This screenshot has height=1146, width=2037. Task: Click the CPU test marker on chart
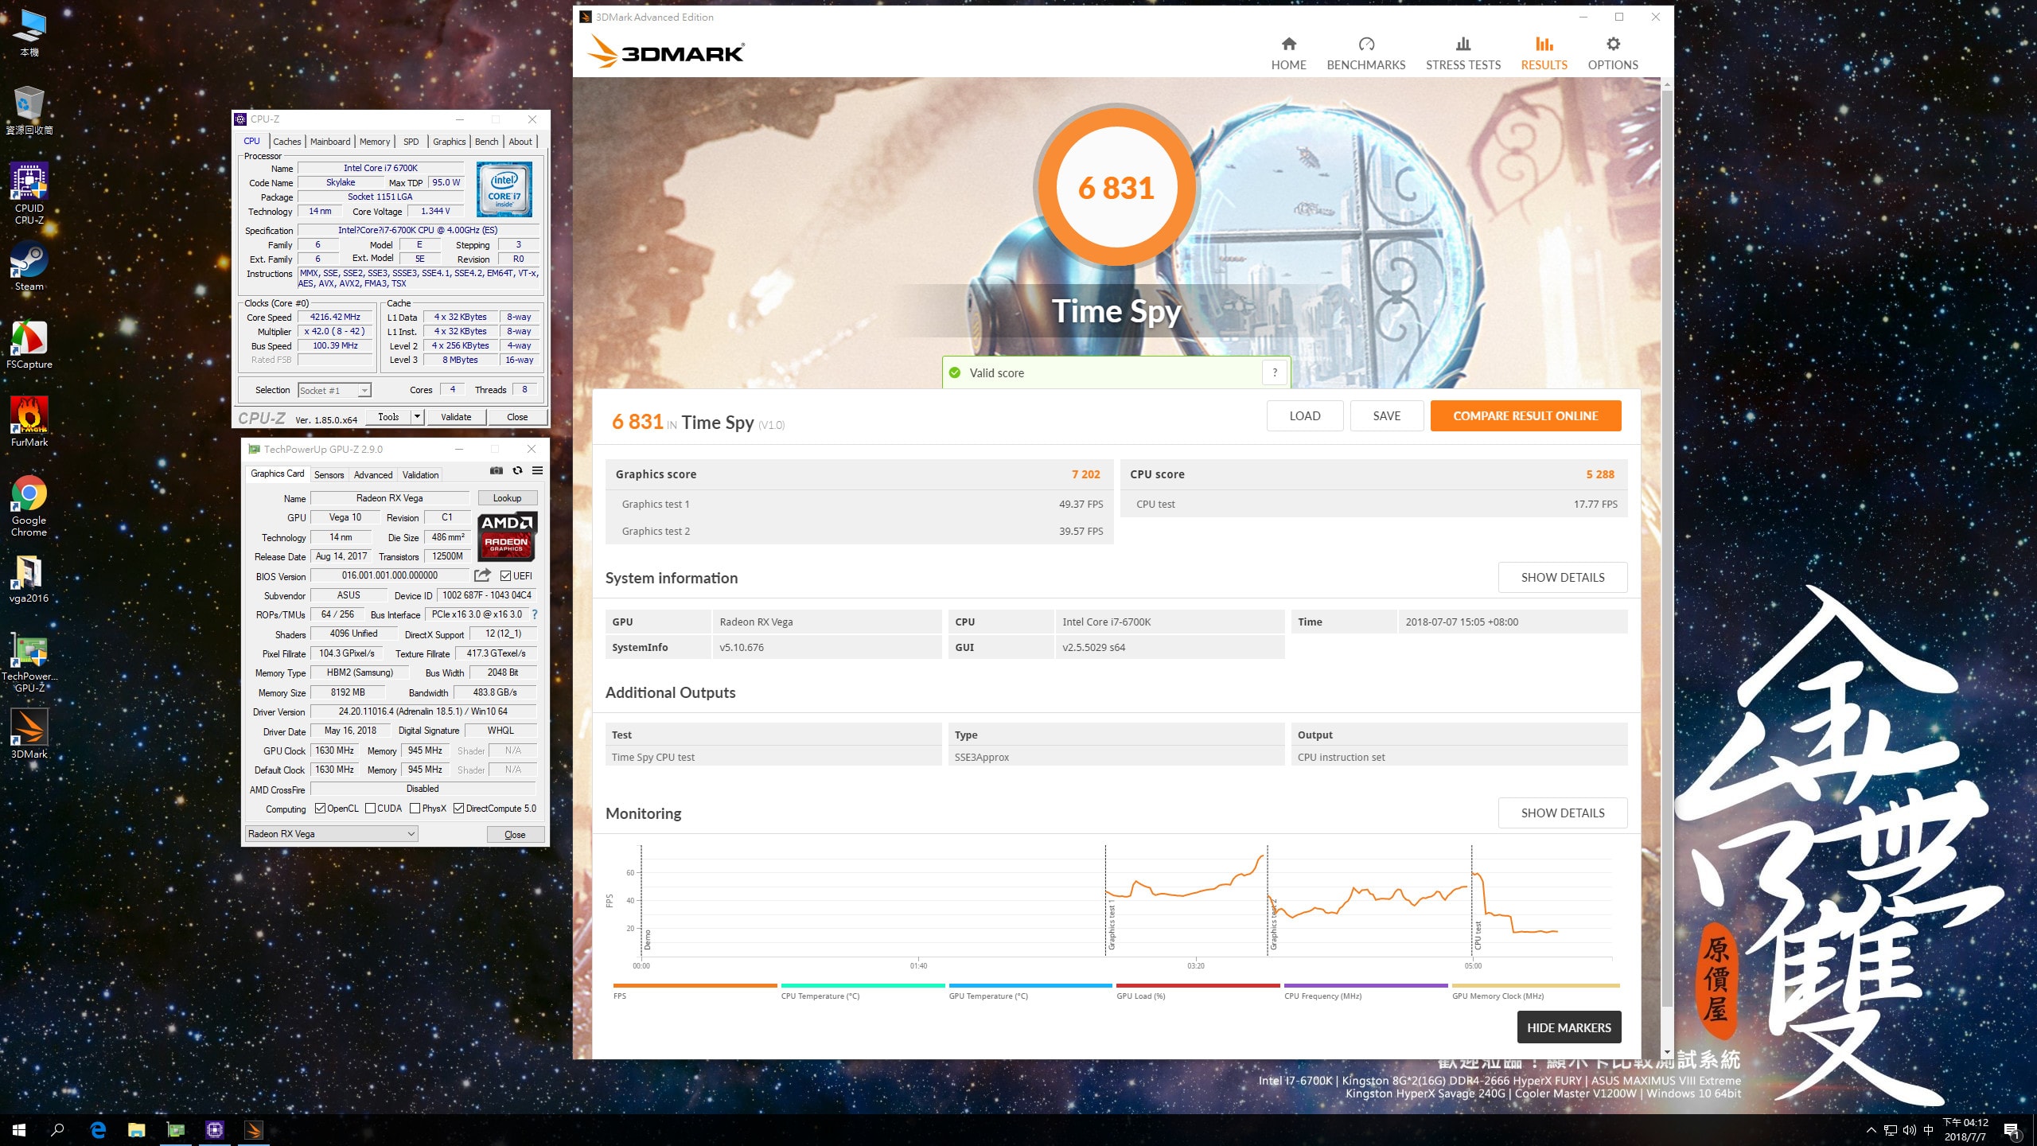pos(1478,934)
